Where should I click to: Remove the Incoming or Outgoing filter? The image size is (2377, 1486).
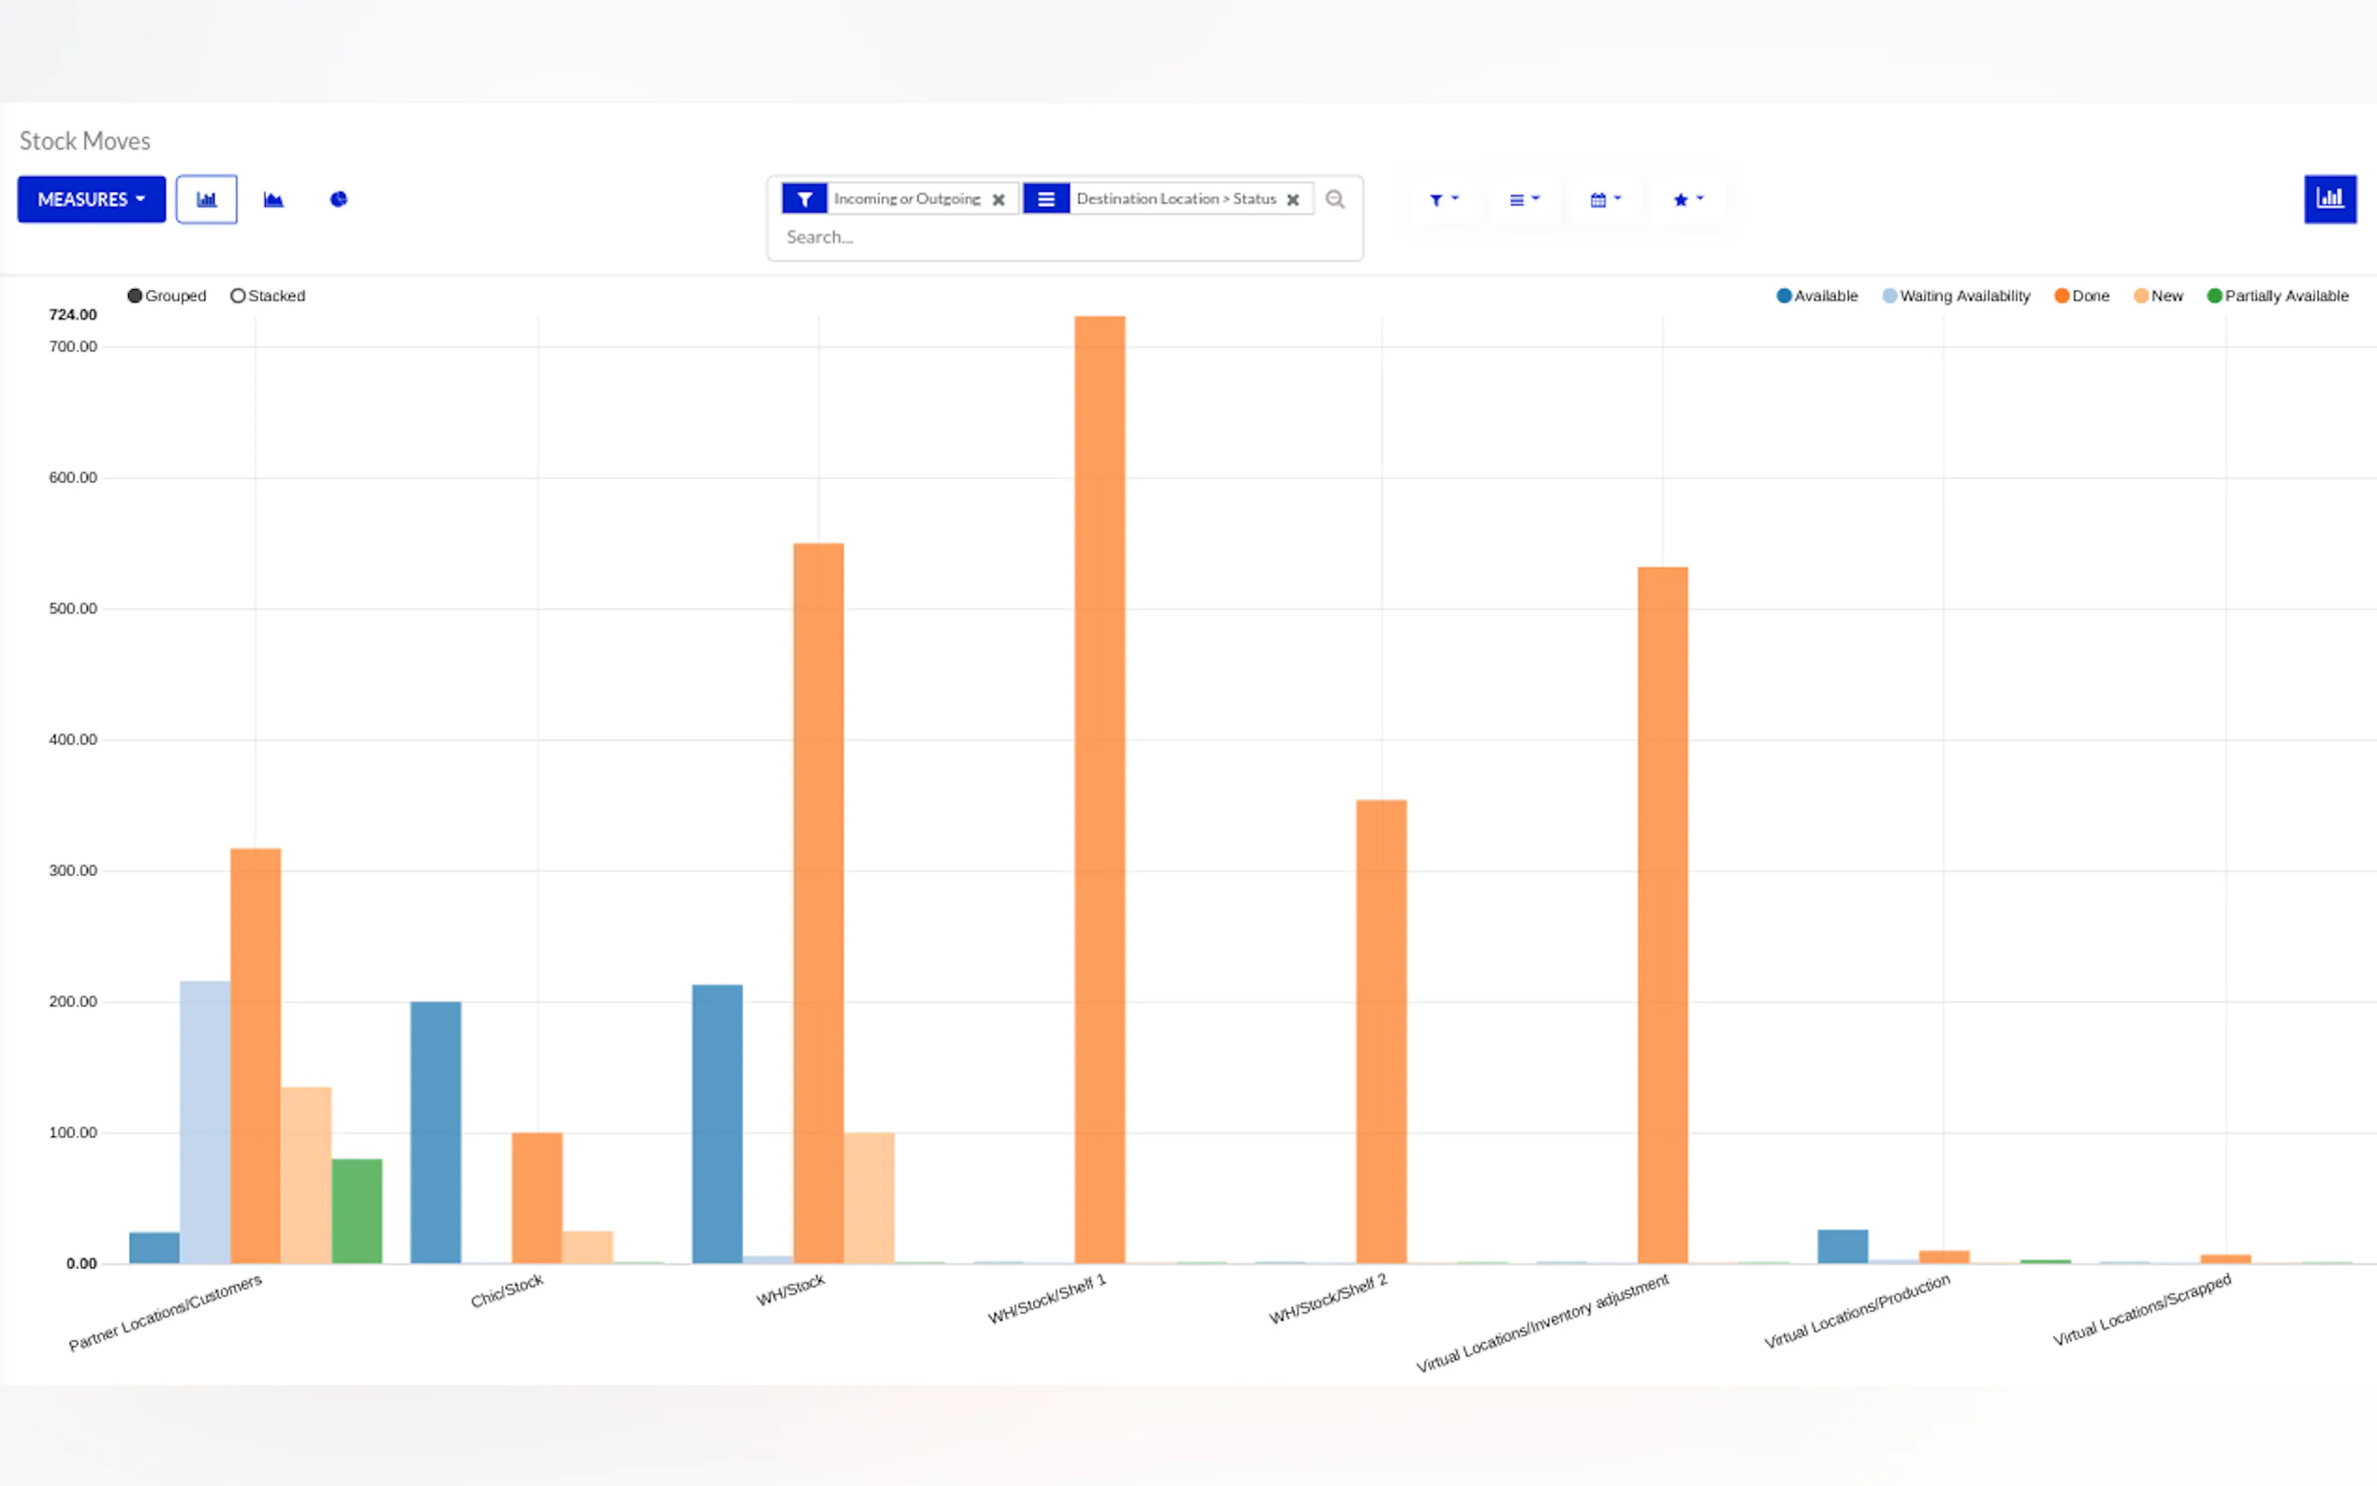pyautogui.click(x=999, y=199)
